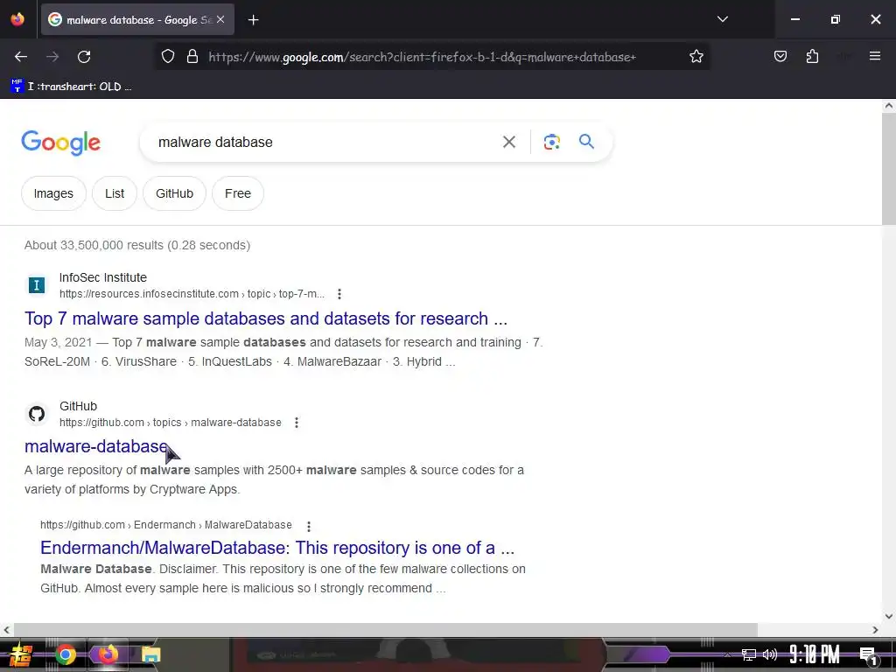This screenshot has width=896, height=672.
Task: Open the malware-database GitHub link
Action: tap(96, 446)
